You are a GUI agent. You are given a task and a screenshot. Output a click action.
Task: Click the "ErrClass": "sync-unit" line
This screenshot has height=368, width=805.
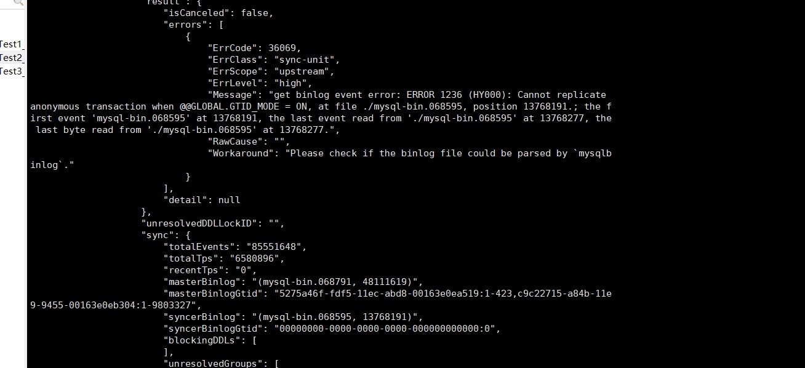273,60
